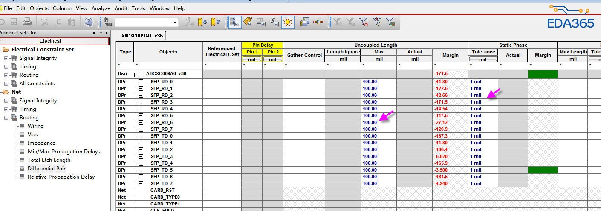Viewport: 601px width, 211px height.
Task: Toggle the highlighted worksheet view icon
Action: point(234,22)
